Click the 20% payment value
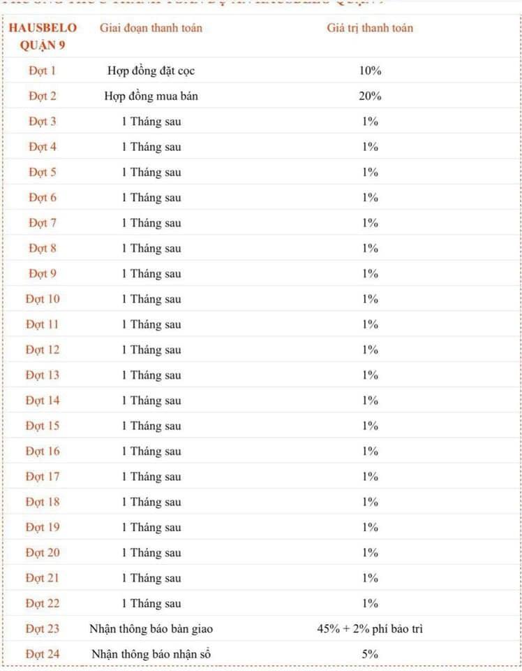522x671 pixels. coord(370,96)
